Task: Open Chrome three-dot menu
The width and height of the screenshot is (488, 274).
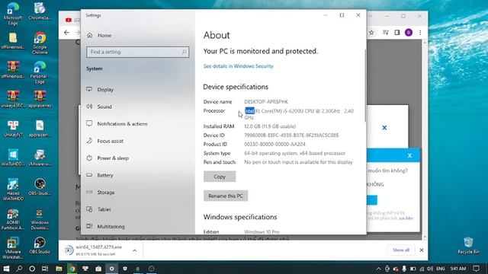Action: coord(420,32)
